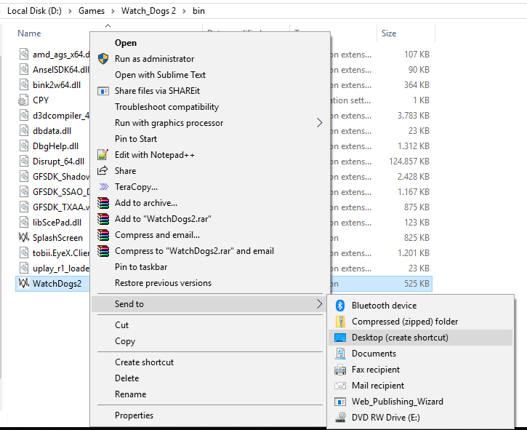527x430 pixels.
Task: Choose Troubleshoot compatibility
Action: [166, 107]
